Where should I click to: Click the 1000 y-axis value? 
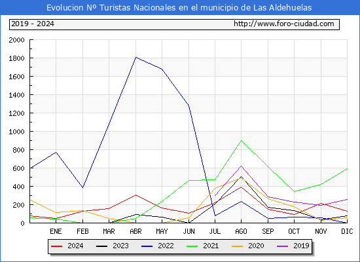[x=16, y=132]
